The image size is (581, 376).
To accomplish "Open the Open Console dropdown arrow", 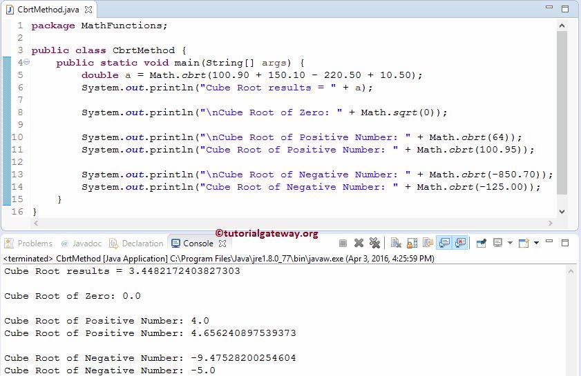I will click(536, 243).
